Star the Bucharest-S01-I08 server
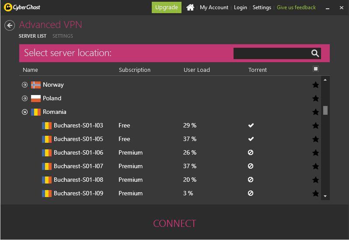This screenshot has height=240, width=349. point(315,180)
